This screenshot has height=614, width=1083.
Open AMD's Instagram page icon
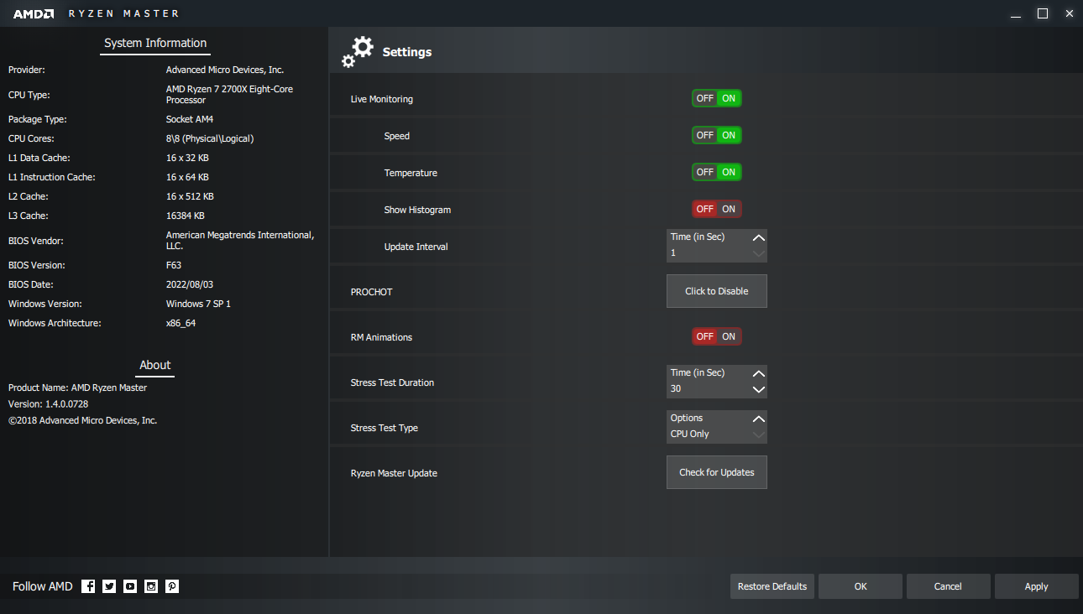[x=151, y=586]
